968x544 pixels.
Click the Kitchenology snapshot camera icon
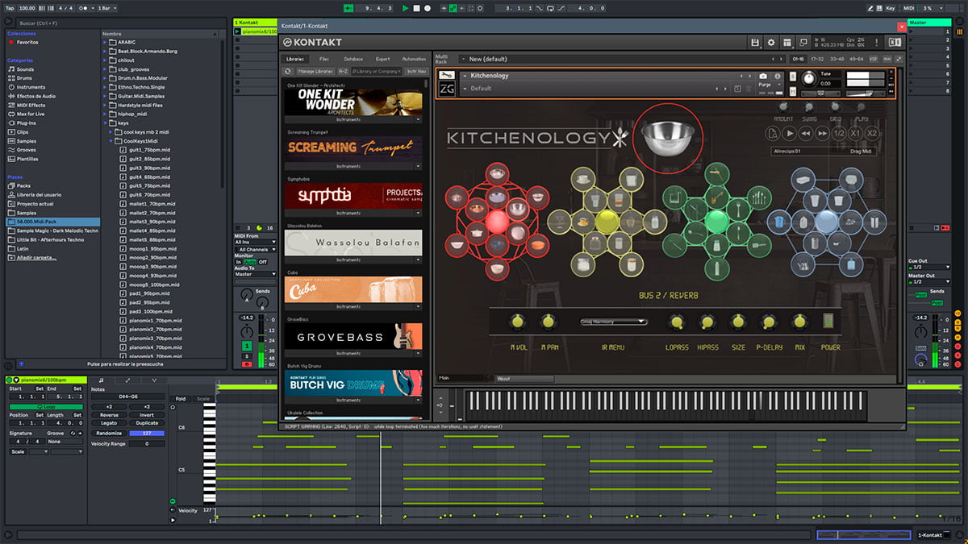point(763,76)
